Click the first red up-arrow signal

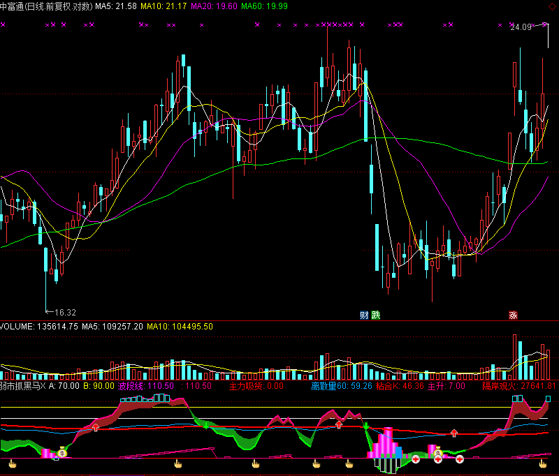coord(96,427)
